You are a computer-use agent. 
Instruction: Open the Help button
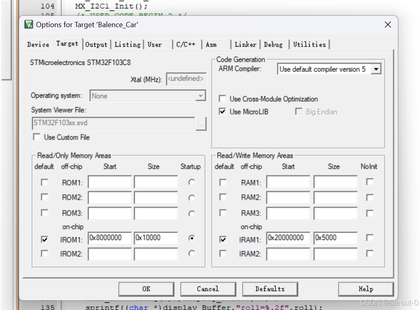point(366,289)
